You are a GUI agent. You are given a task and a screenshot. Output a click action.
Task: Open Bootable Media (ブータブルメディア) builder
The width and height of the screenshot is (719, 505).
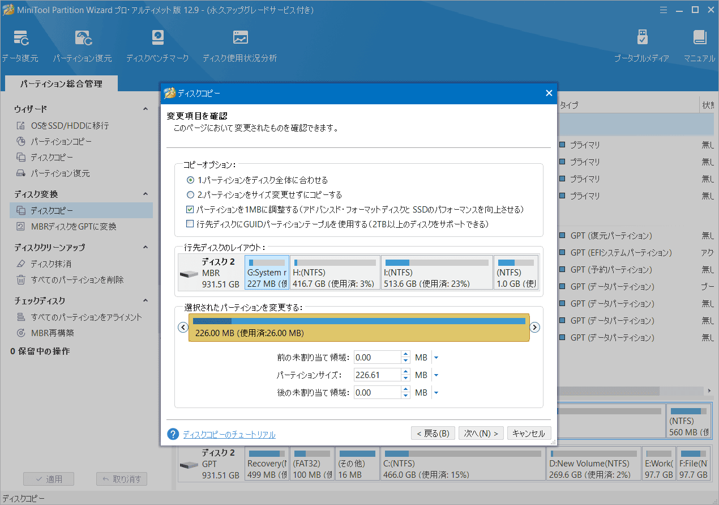click(642, 46)
